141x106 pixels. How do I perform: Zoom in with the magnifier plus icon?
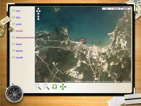pos(38,87)
